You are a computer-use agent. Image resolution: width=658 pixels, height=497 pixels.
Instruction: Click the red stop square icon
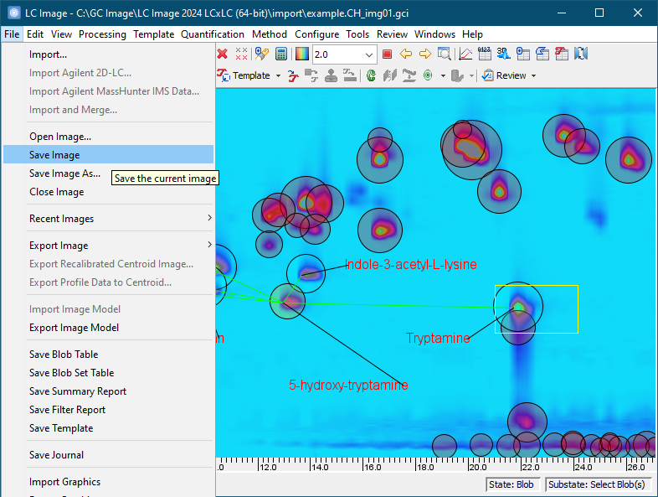pos(387,54)
